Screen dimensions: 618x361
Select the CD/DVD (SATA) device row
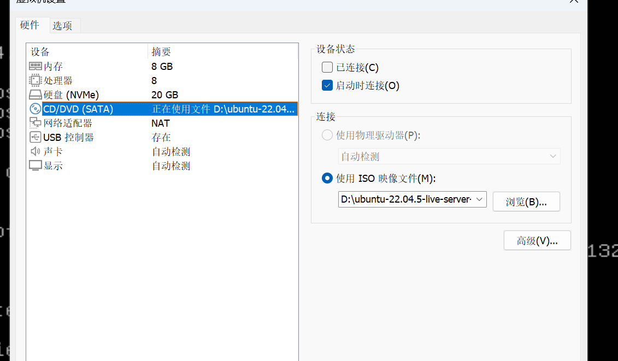pos(162,109)
